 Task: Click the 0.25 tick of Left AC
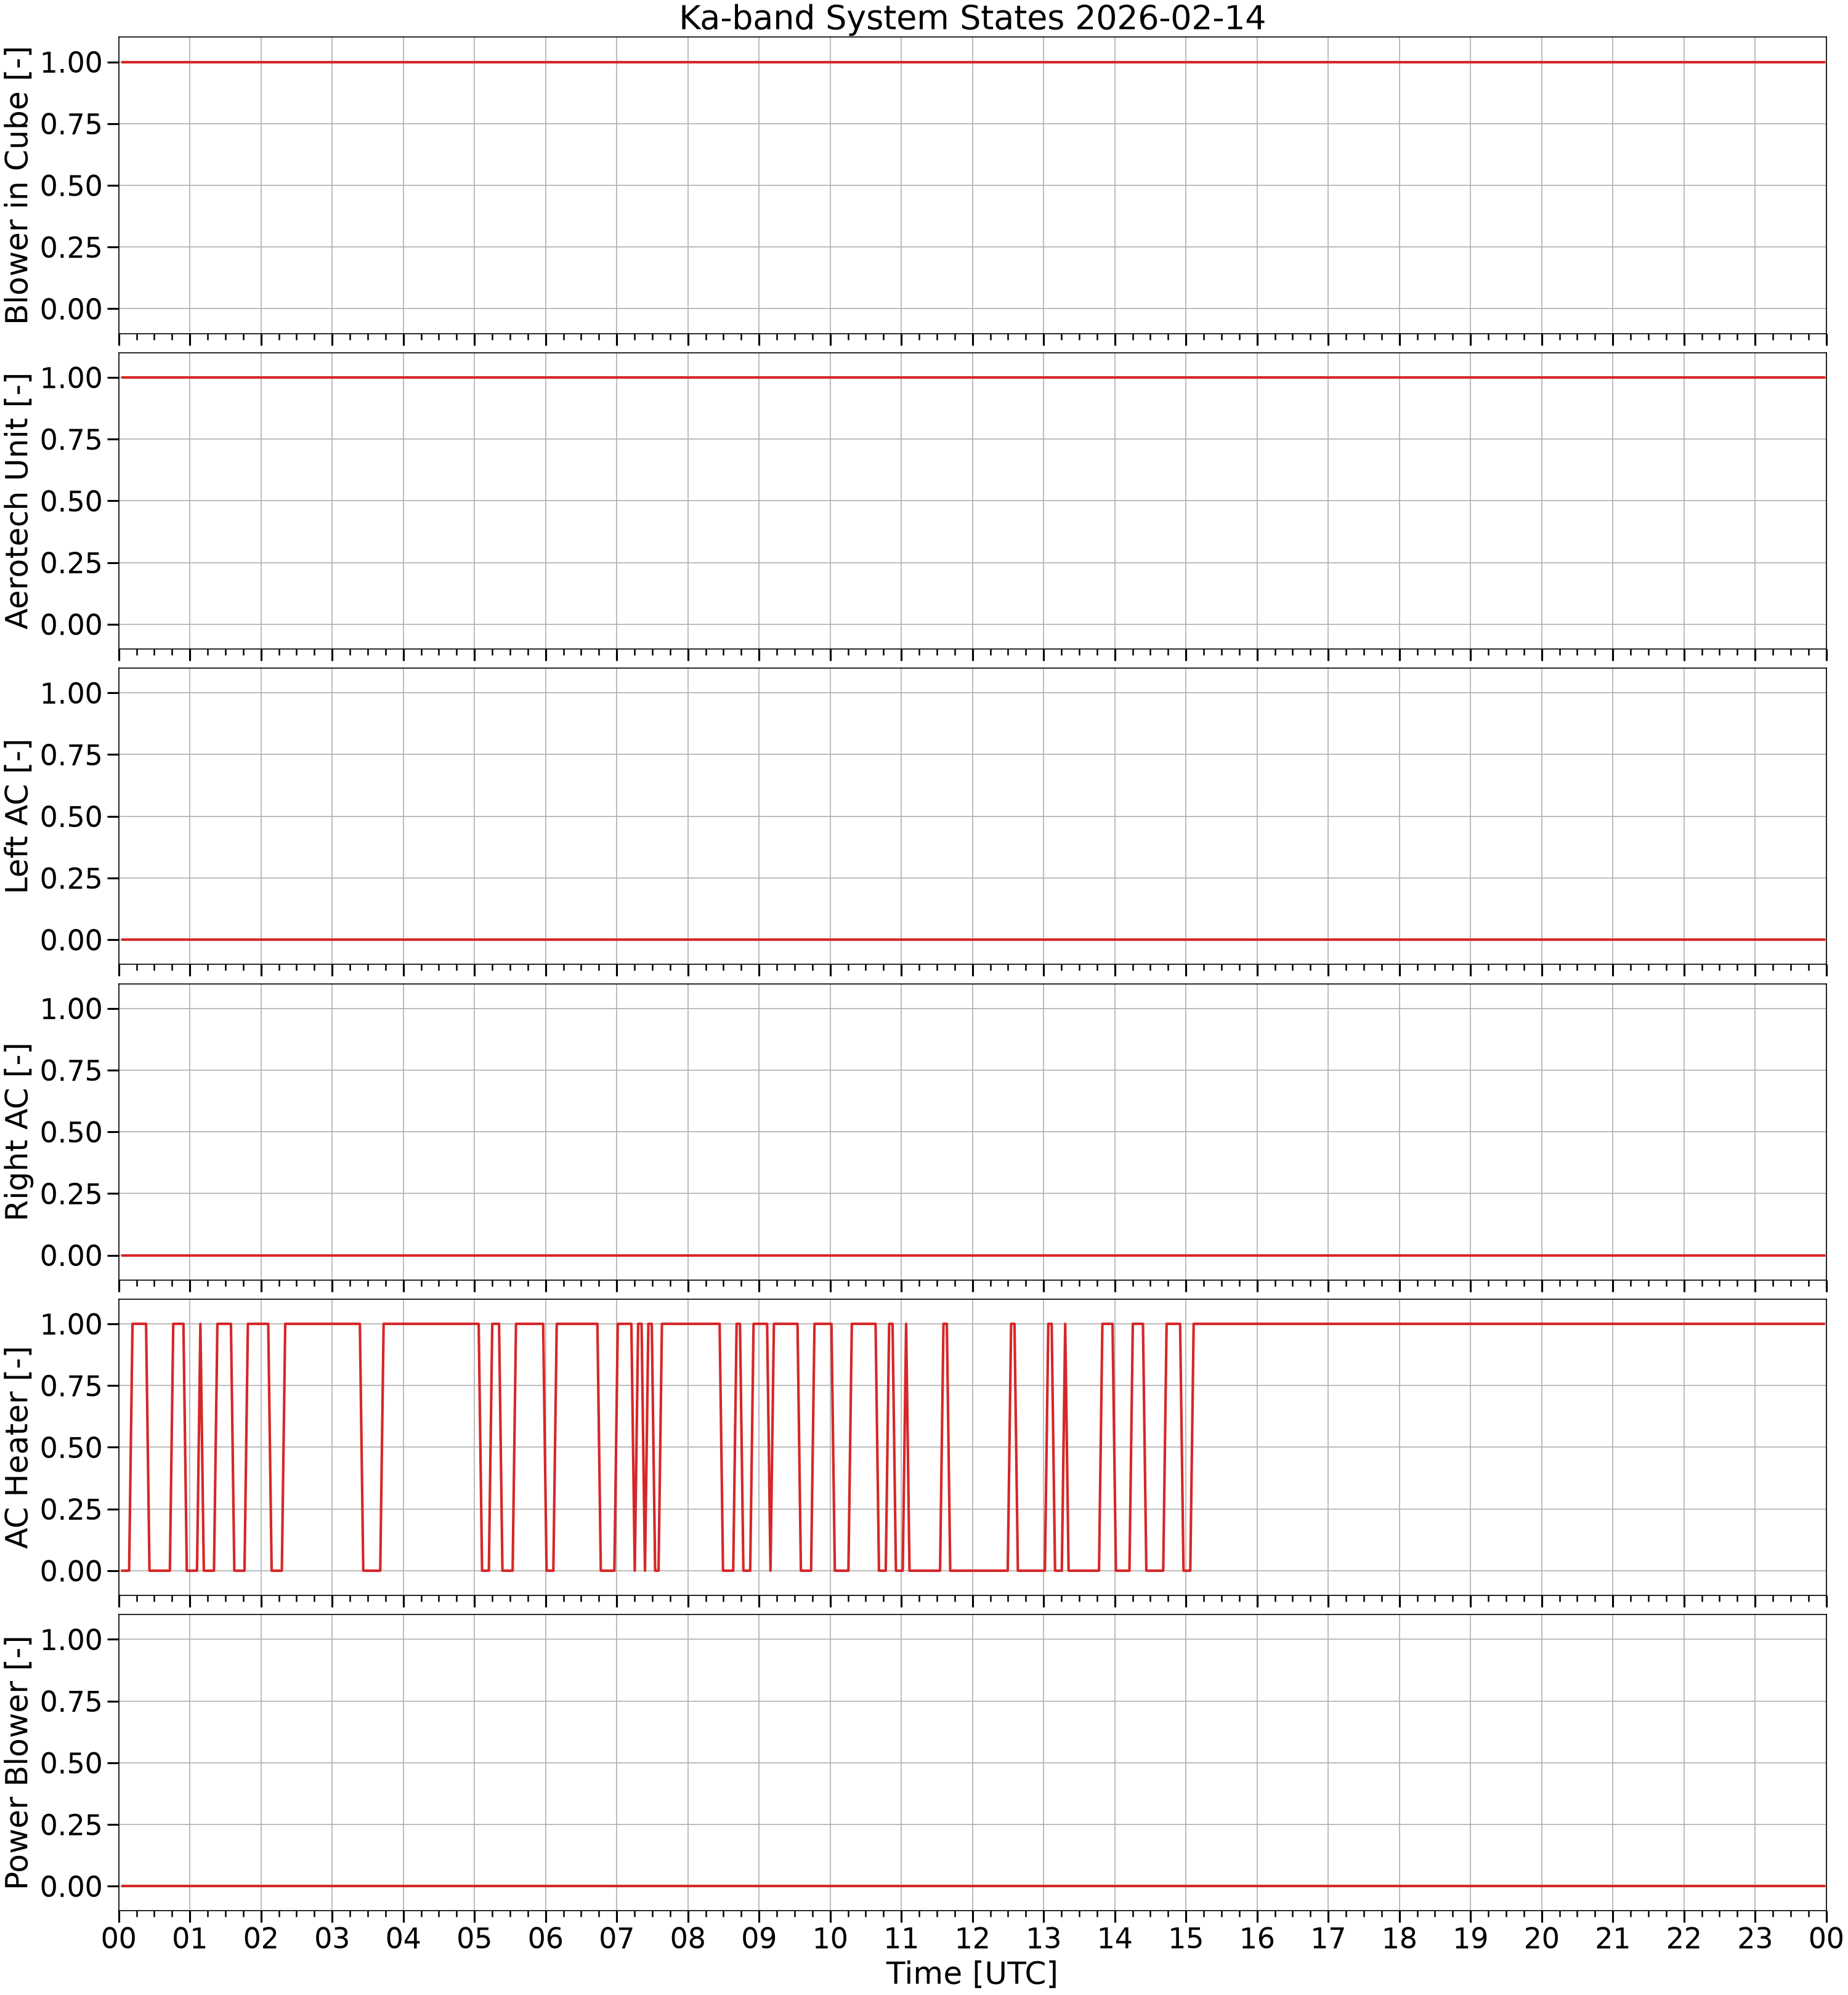tap(71, 877)
